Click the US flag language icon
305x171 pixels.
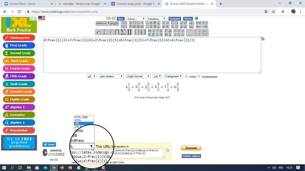point(41,18)
